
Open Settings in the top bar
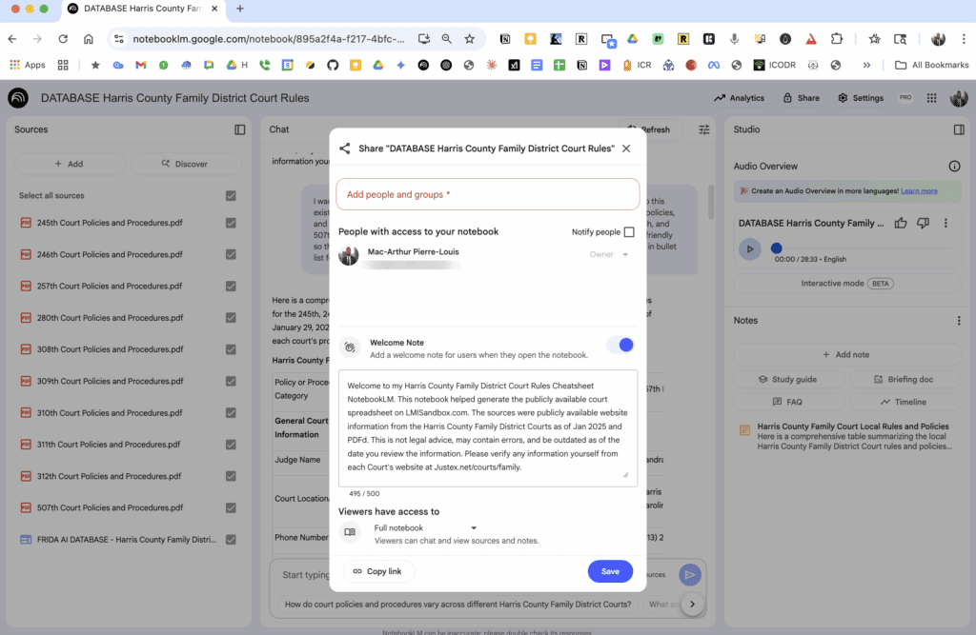[x=861, y=98]
